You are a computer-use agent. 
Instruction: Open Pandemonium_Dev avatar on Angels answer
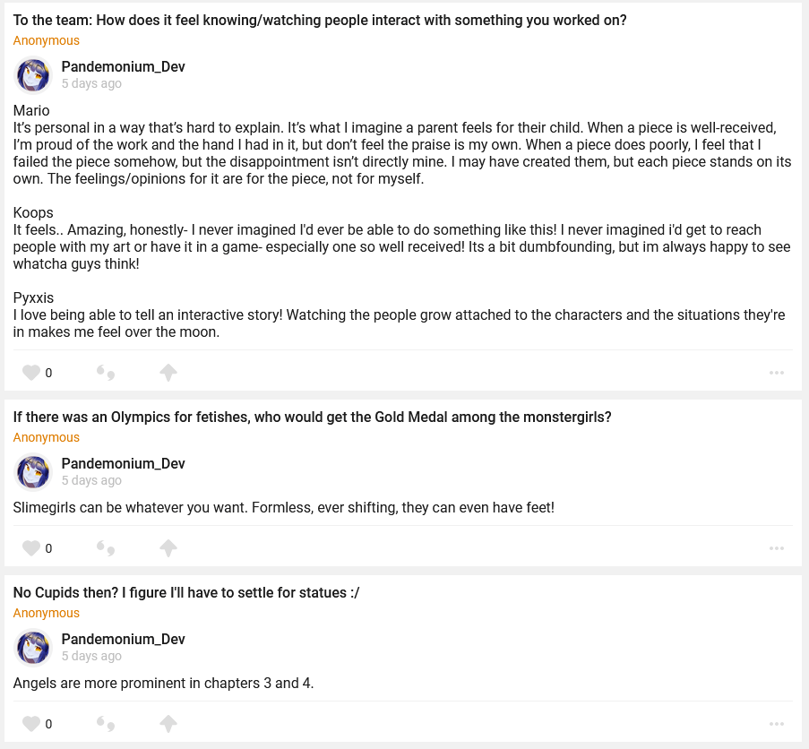coord(34,648)
